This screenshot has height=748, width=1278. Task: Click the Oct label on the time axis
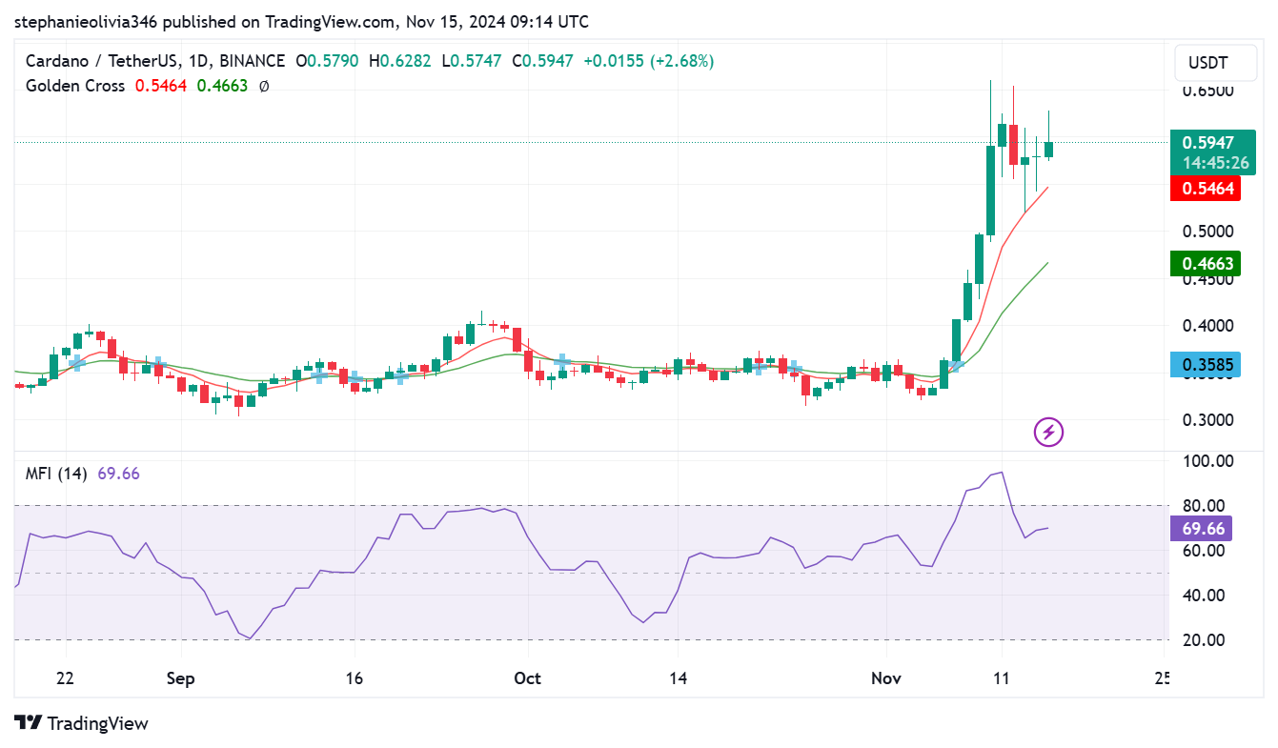[527, 678]
